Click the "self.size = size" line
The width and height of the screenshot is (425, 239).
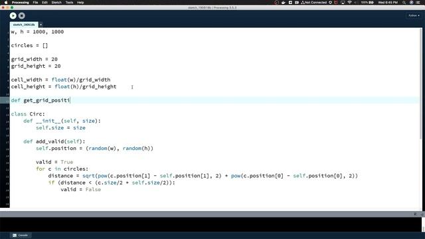coord(60,128)
